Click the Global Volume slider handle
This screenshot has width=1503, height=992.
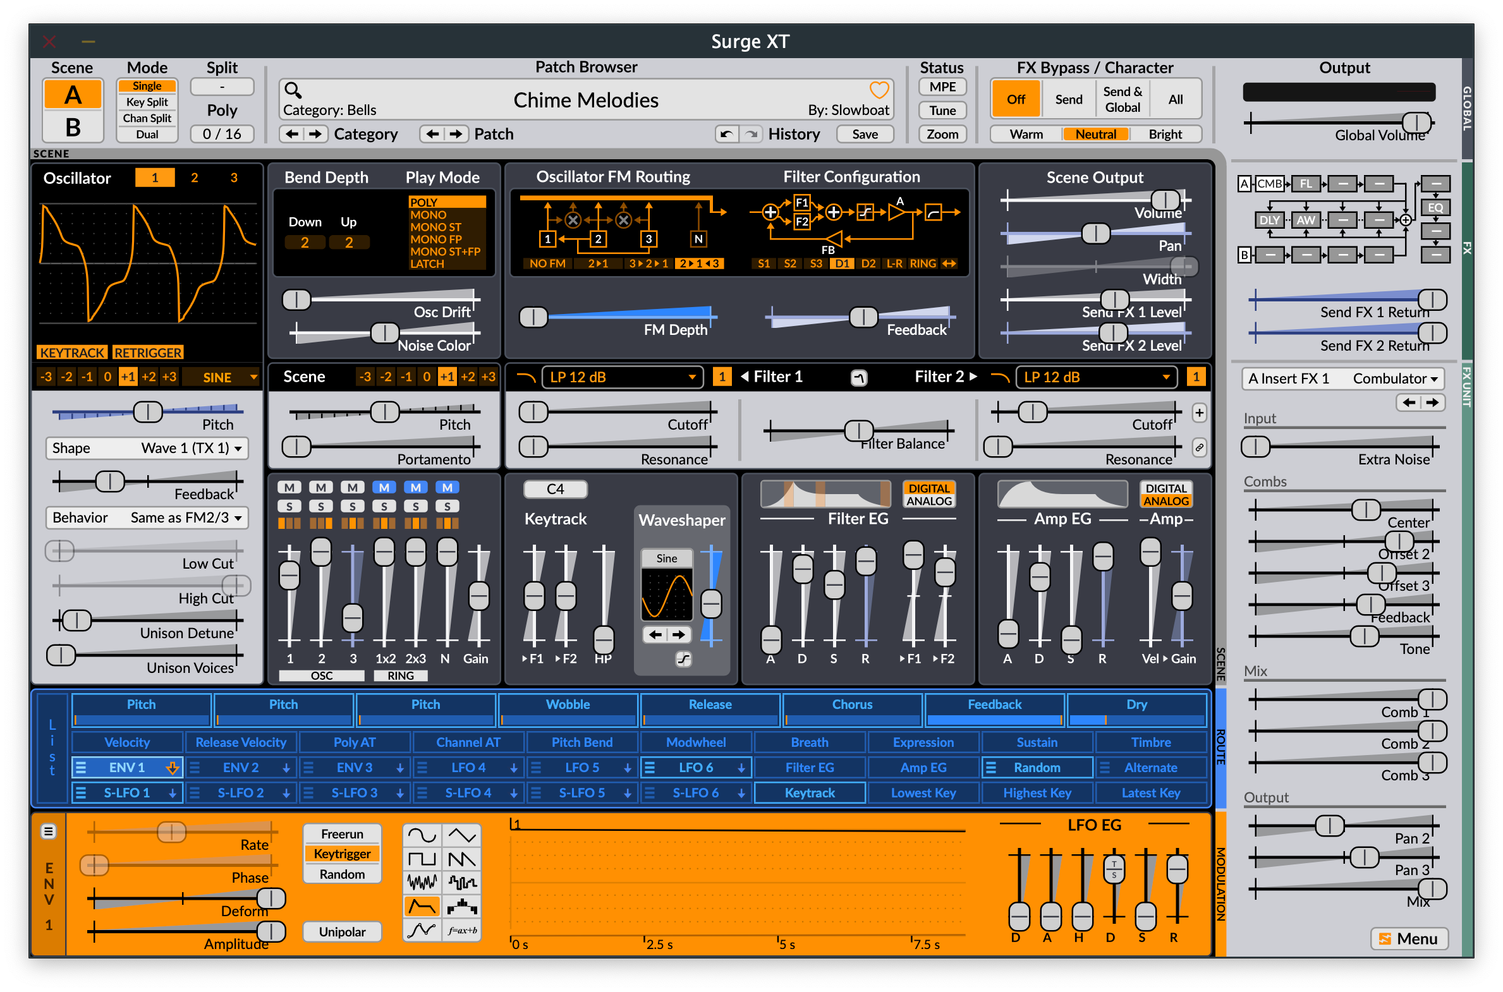pos(1416,122)
